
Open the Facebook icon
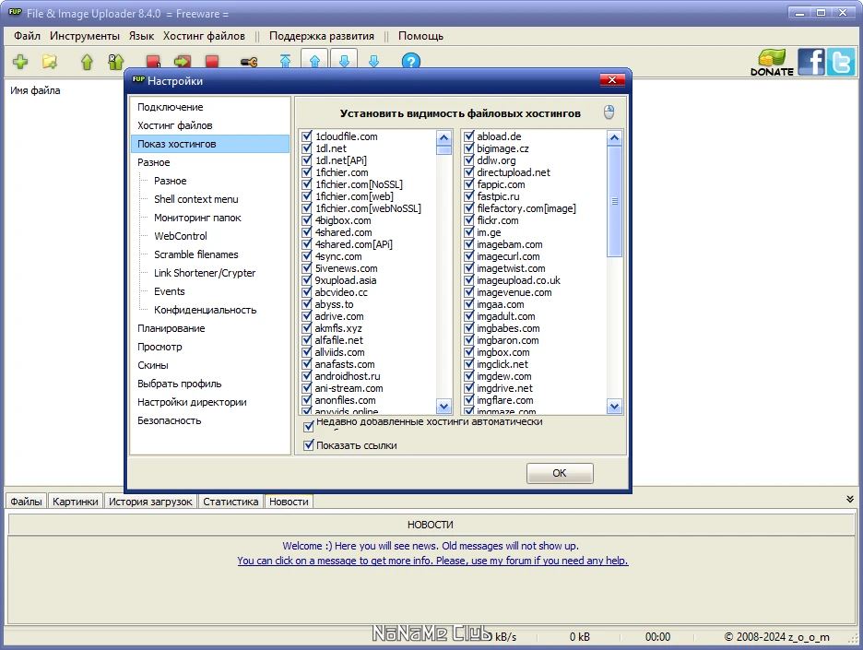[x=810, y=62]
